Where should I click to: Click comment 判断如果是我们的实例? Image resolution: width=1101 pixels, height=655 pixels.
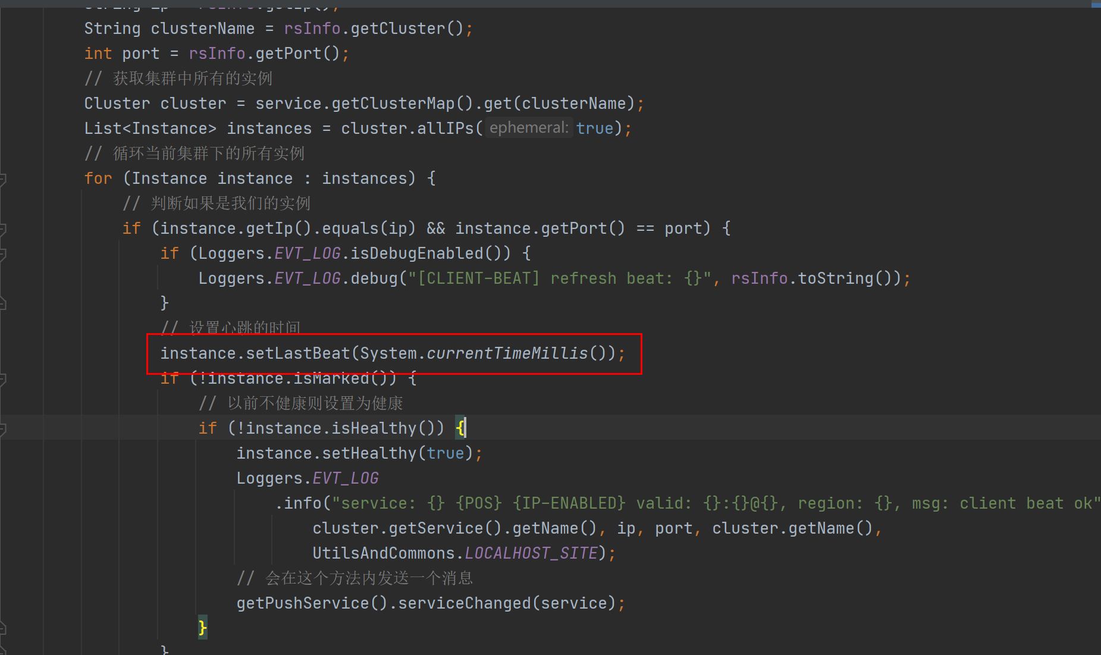coord(217,203)
